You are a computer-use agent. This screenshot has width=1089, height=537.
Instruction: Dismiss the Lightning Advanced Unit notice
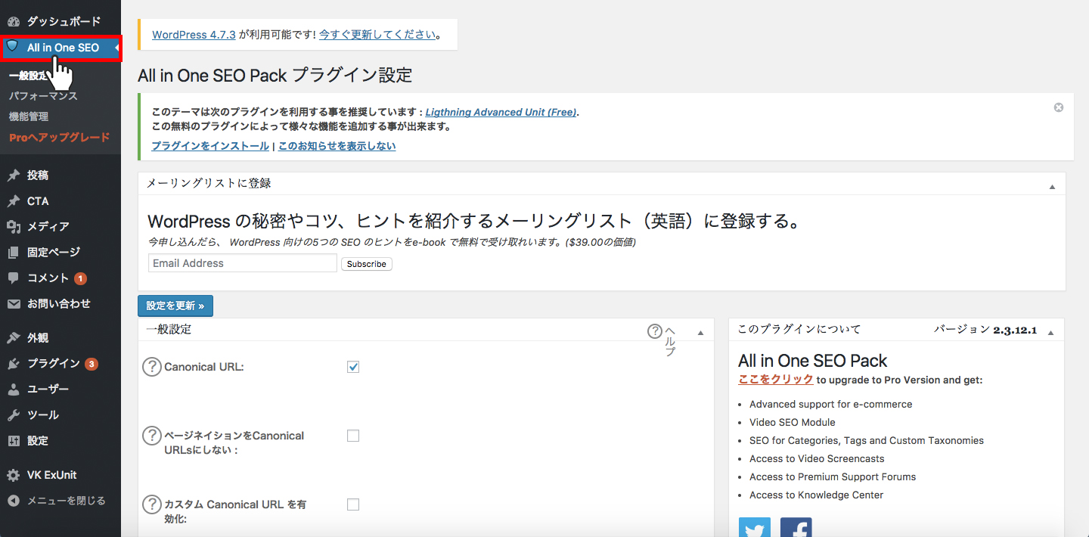click(1059, 107)
